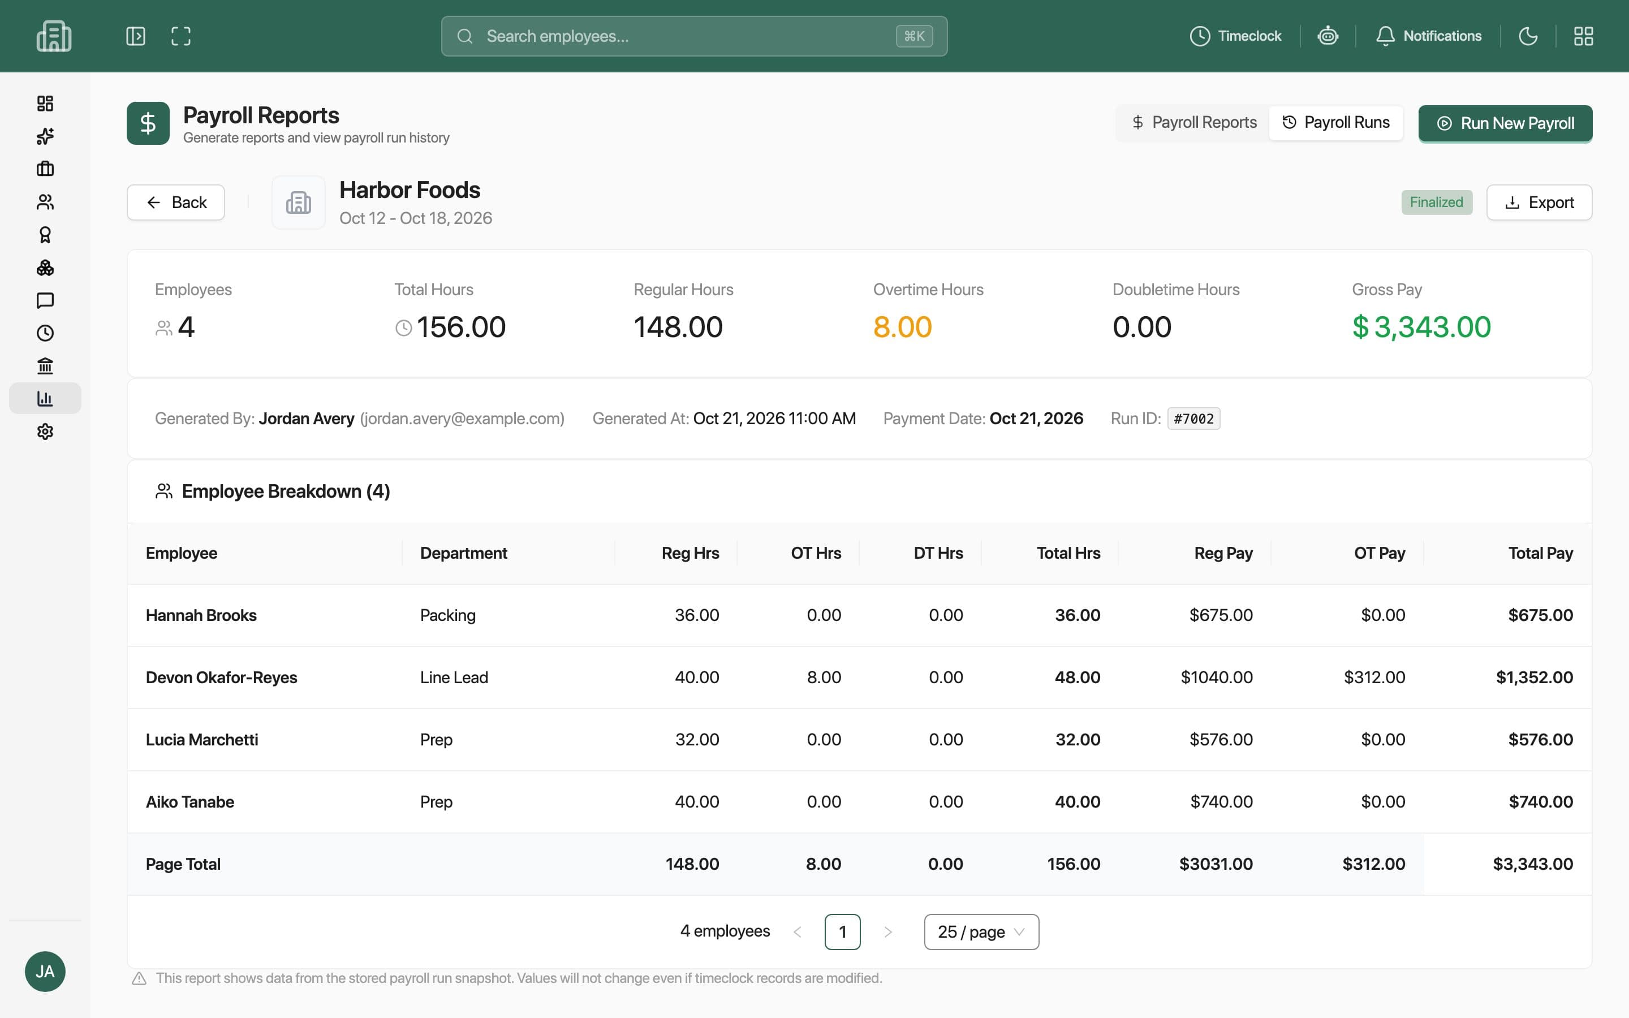Screen dimensions: 1629x1018
Task: Open dashboard from sidebar grid icon
Action: (45, 103)
